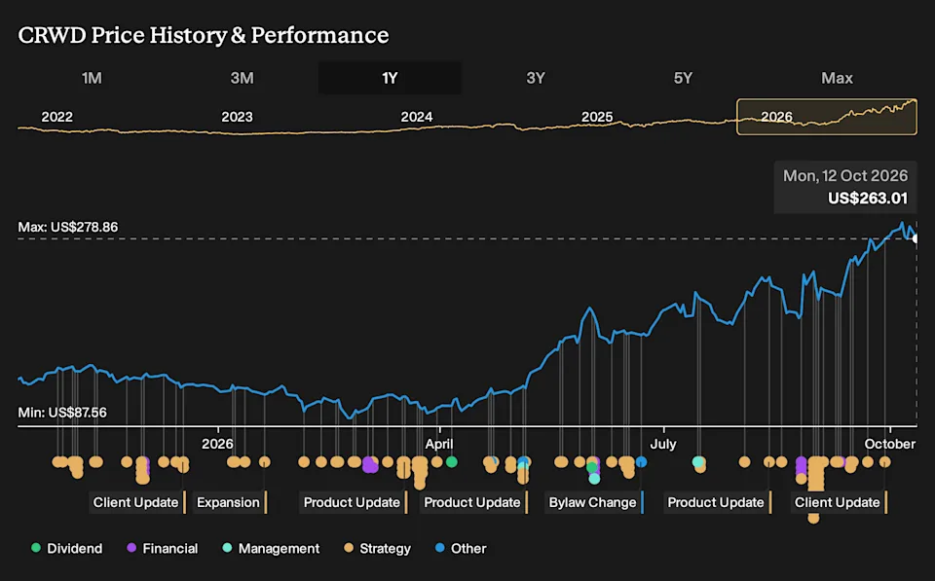935x581 pixels.
Task: Open the Expansion event label
Action: click(x=229, y=502)
